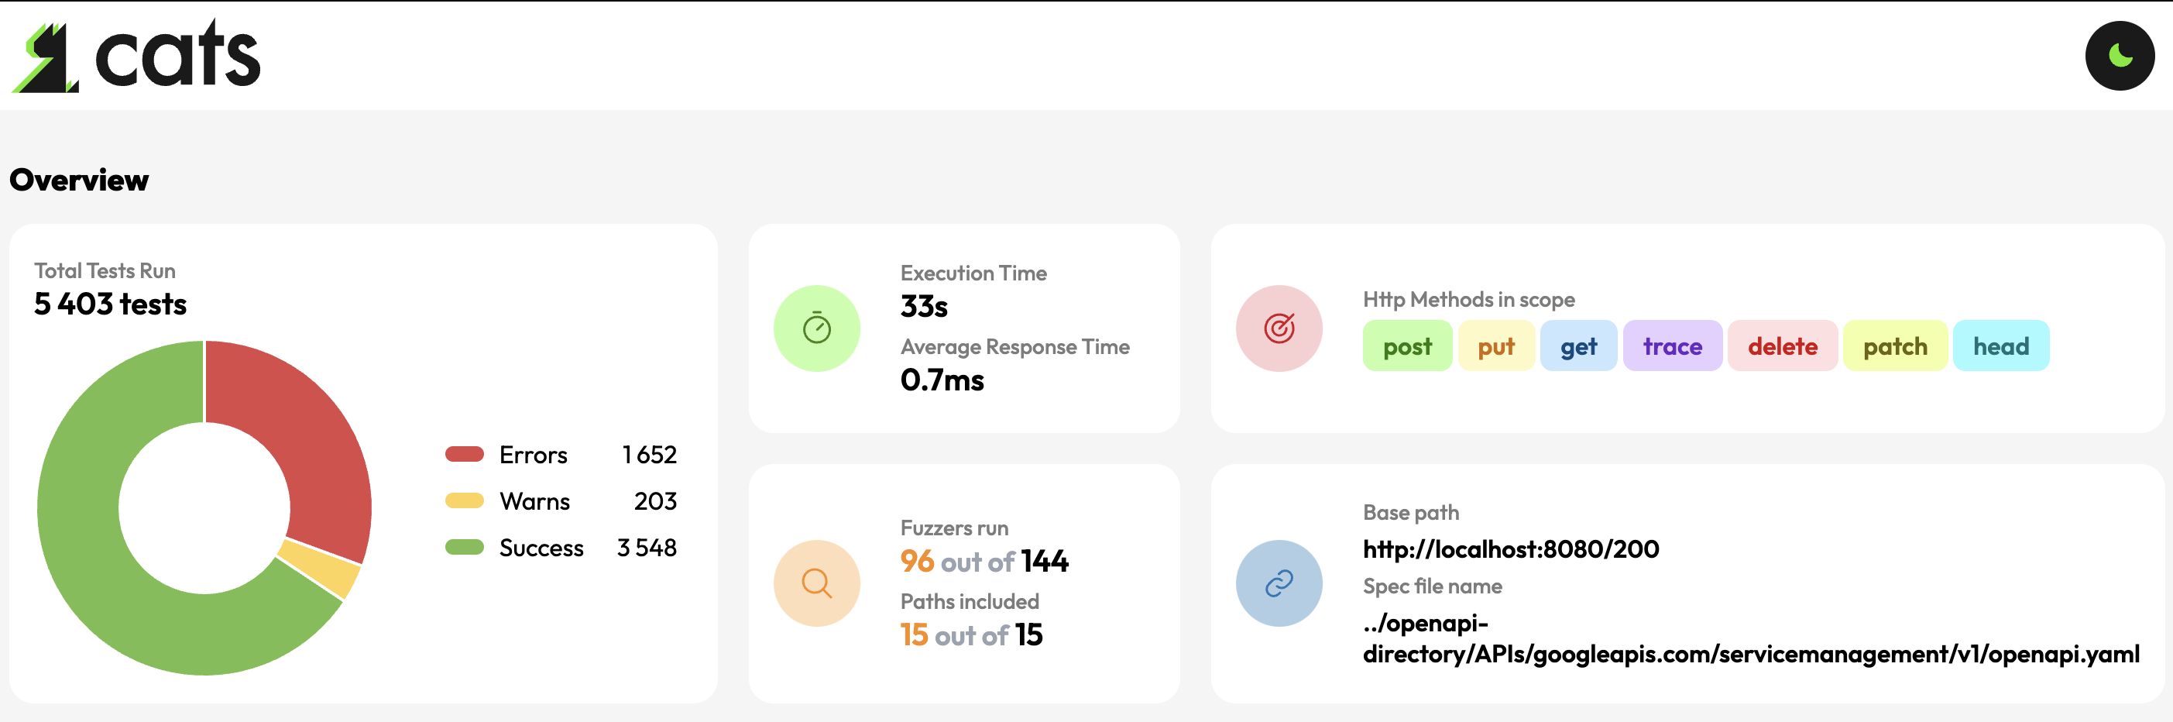The width and height of the screenshot is (2173, 722).
Task: Select the put method badge
Action: 1495,346
